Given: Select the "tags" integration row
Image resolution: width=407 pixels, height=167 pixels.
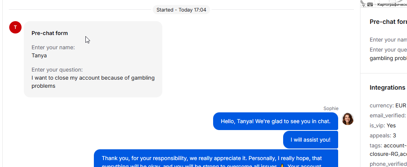Looking at the screenshot, I should click(x=388, y=150).
